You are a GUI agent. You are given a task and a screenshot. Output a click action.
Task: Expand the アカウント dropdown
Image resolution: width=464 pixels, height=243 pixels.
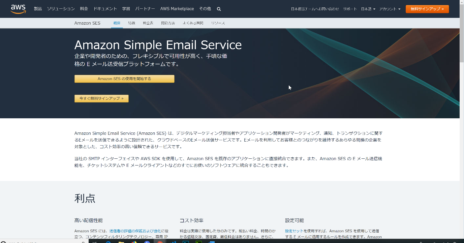(x=390, y=9)
